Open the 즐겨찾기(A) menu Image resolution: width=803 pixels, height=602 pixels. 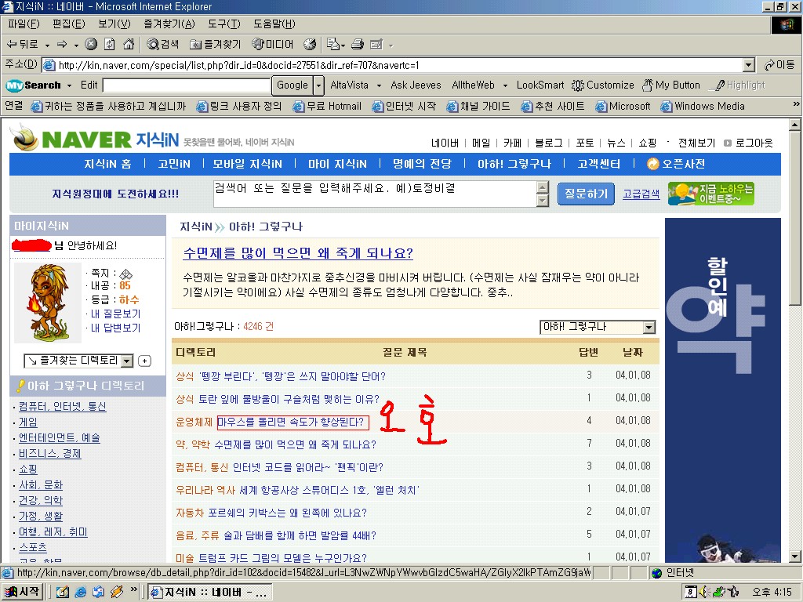[169, 24]
